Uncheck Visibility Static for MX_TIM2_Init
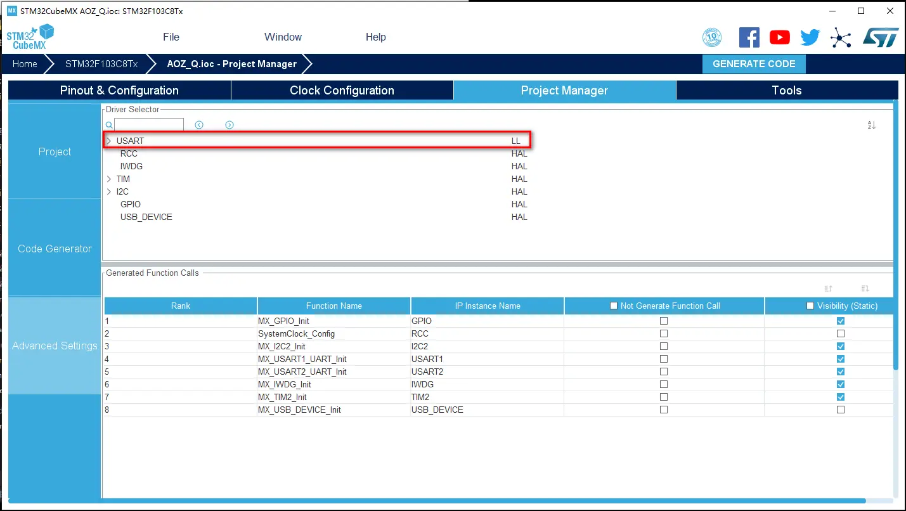 841,397
